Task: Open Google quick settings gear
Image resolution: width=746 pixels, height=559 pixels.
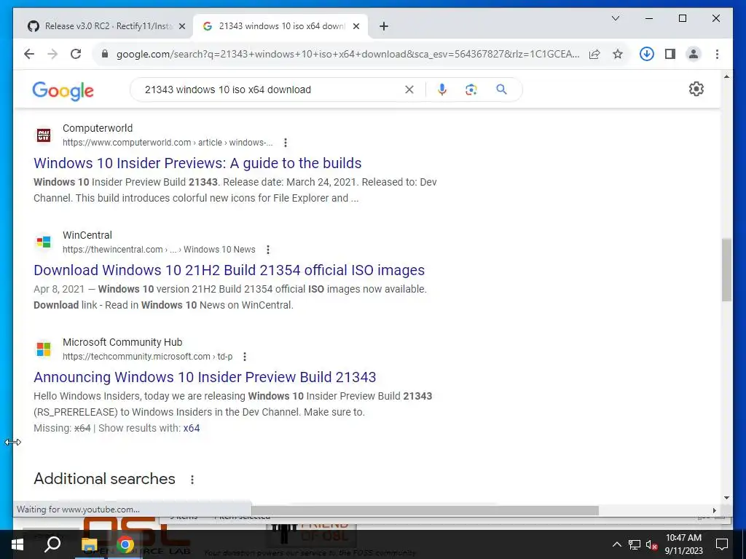Action: click(696, 89)
